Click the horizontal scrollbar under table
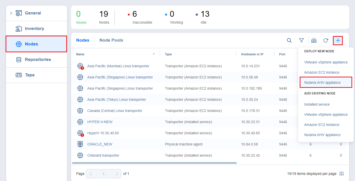 [154, 163]
